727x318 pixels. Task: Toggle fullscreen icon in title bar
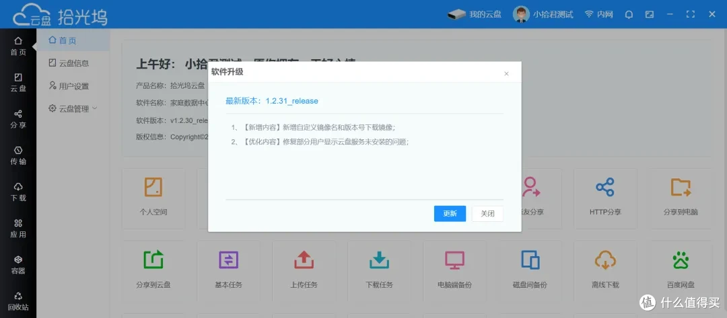click(x=691, y=14)
